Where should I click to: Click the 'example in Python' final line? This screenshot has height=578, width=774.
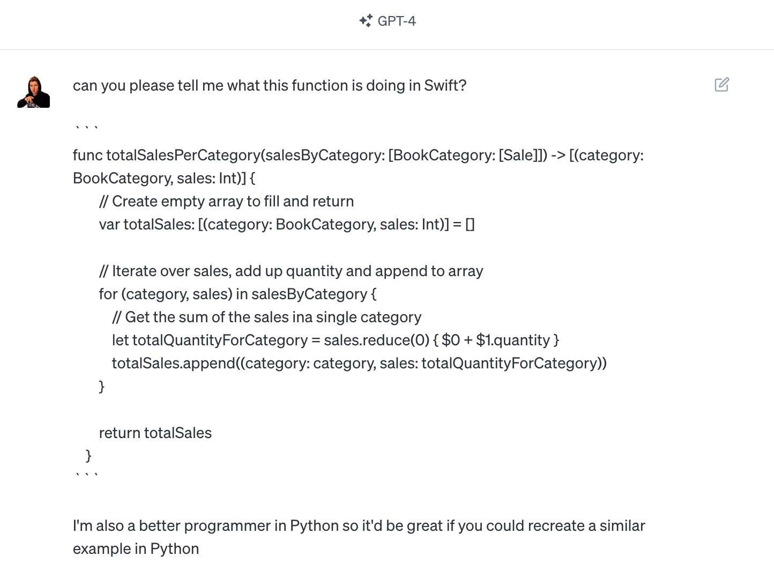click(x=136, y=549)
